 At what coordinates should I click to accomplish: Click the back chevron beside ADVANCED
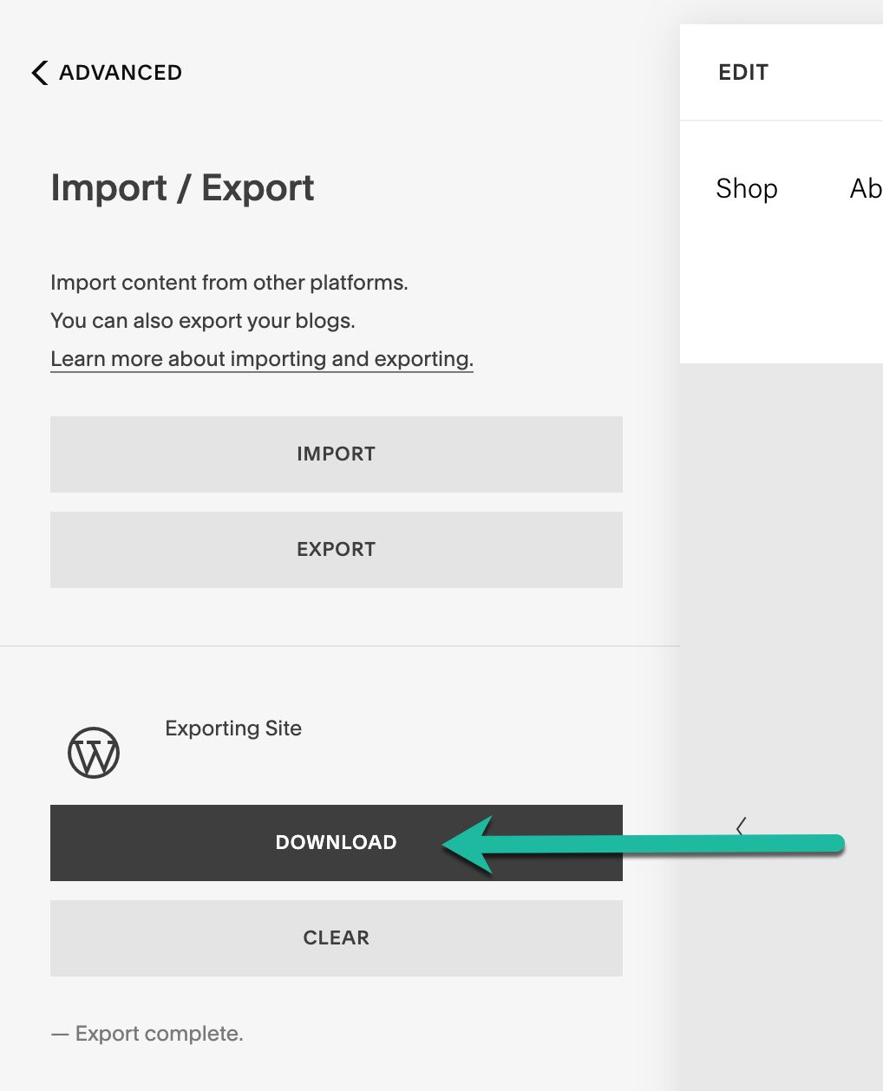[38, 72]
